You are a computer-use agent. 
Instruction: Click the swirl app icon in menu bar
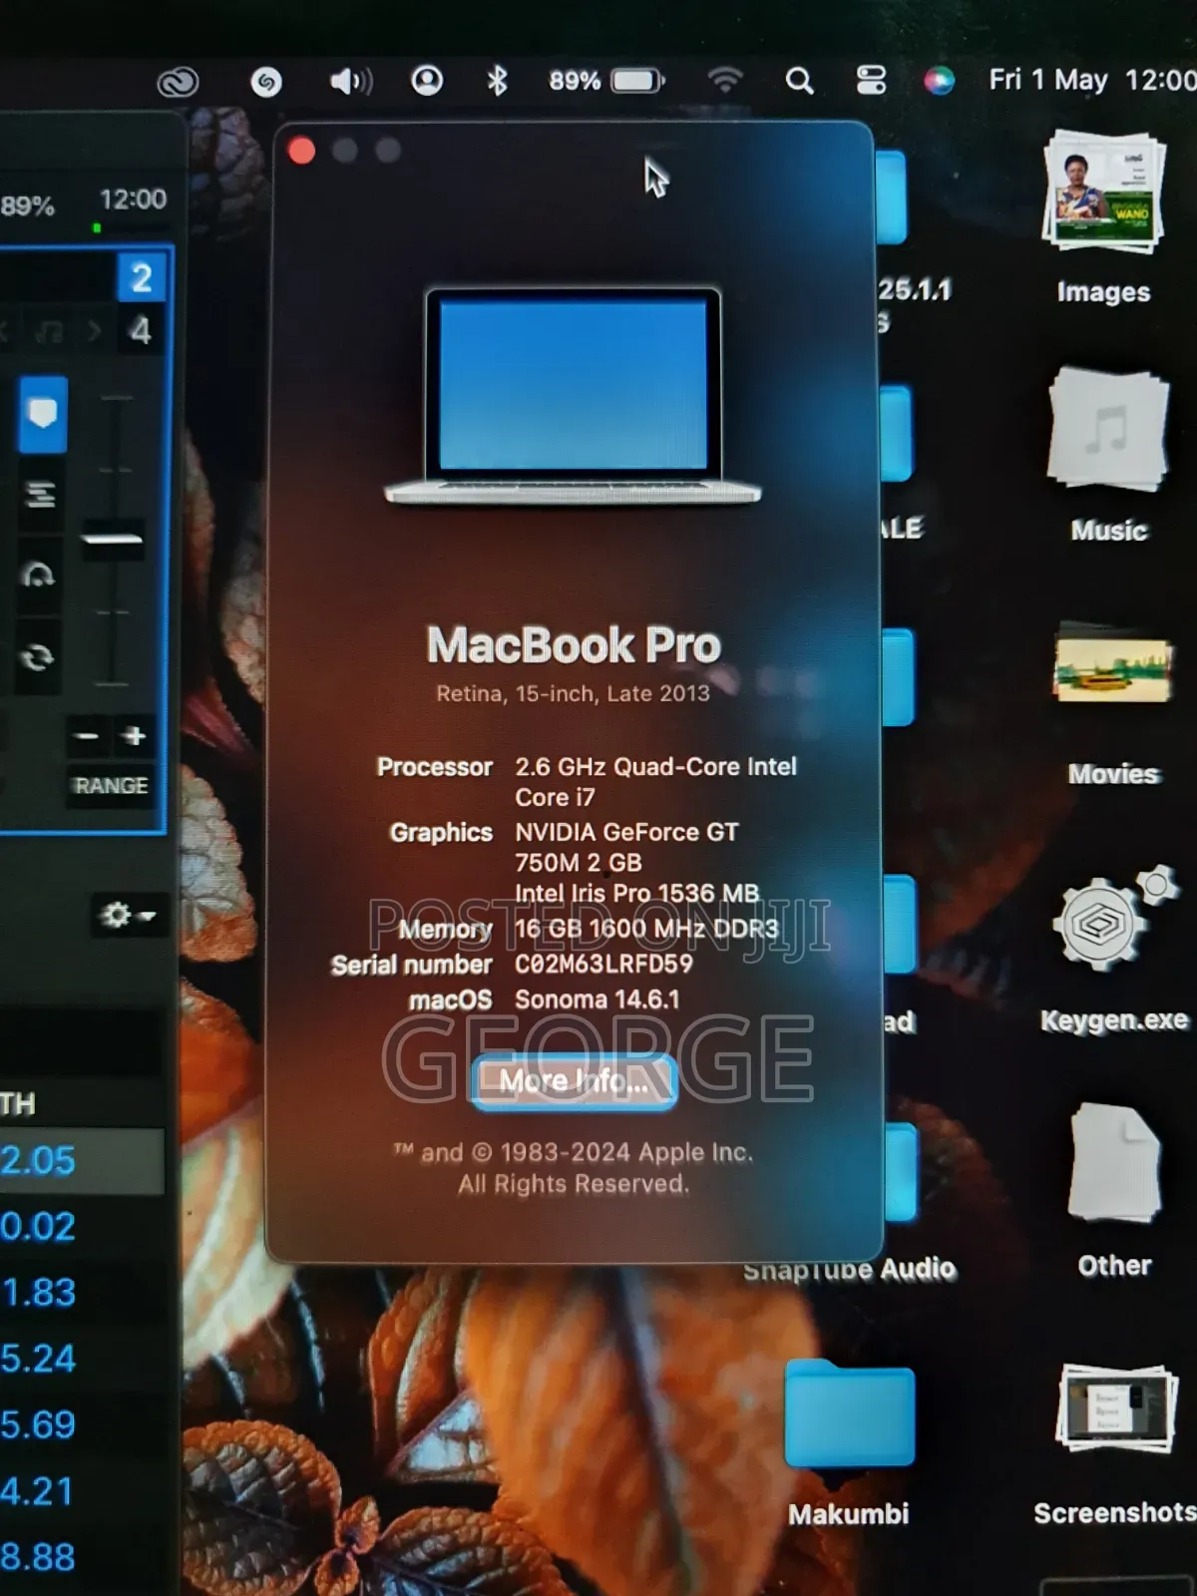tap(266, 82)
